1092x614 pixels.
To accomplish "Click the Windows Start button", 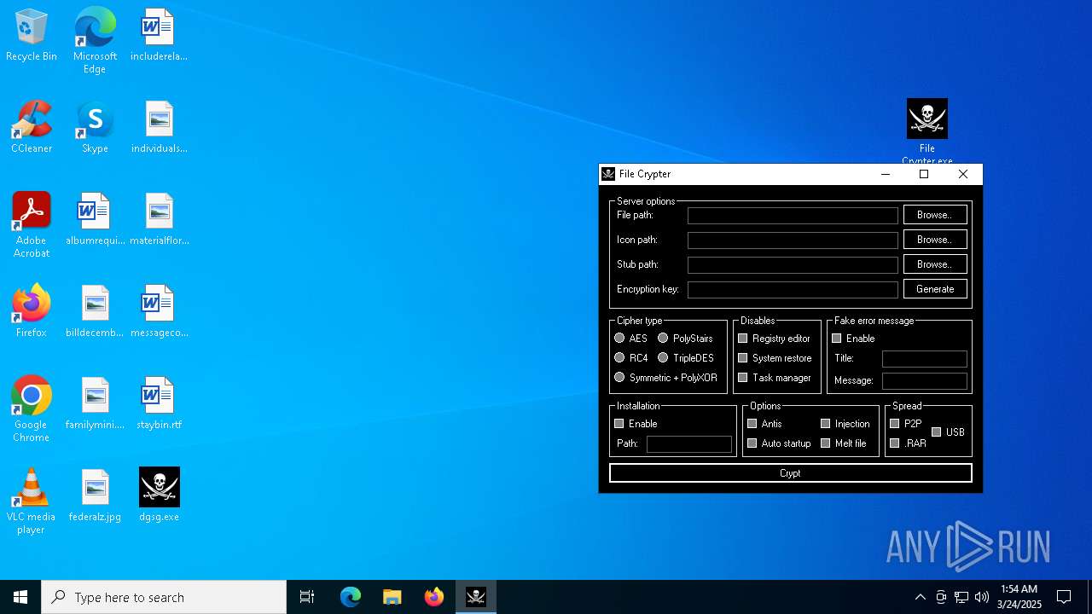I will (20, 597).
